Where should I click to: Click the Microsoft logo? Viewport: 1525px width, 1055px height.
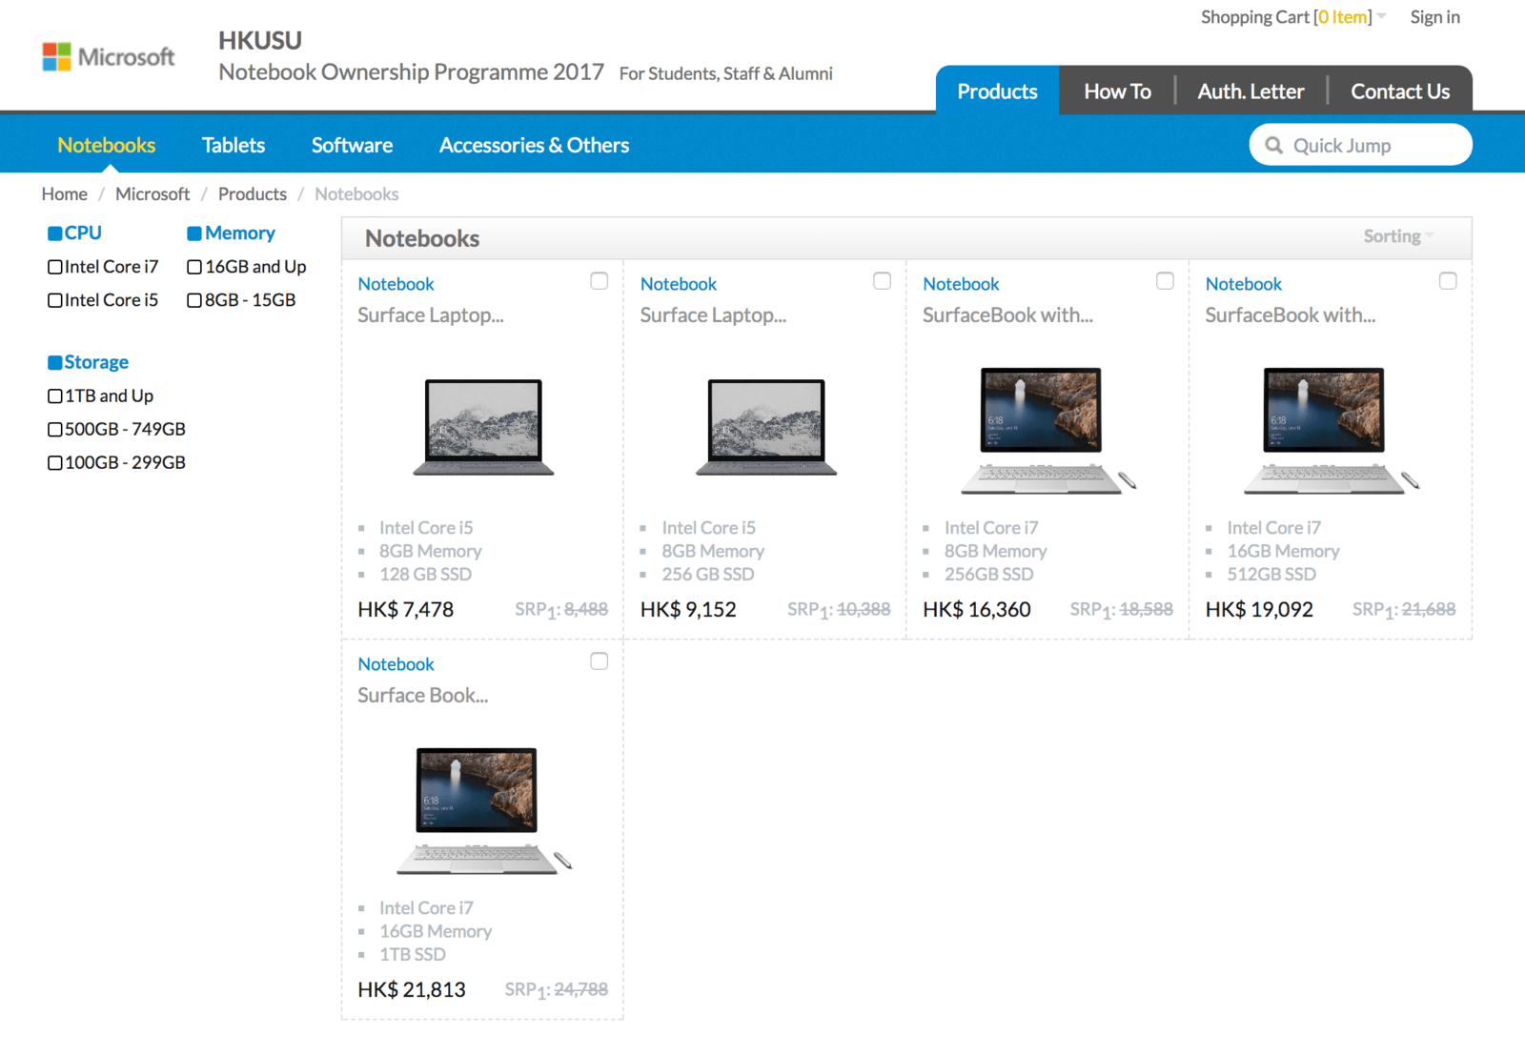[108, 57]
